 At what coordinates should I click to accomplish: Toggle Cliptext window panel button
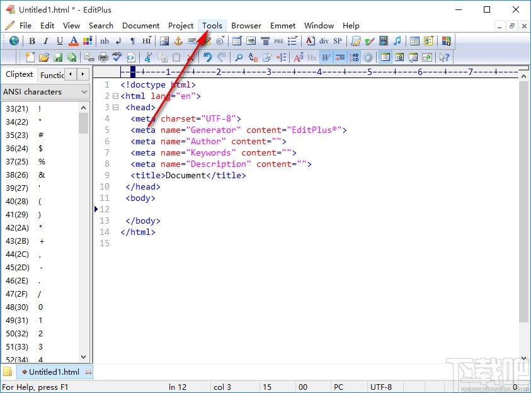click(x=385, y=57)
